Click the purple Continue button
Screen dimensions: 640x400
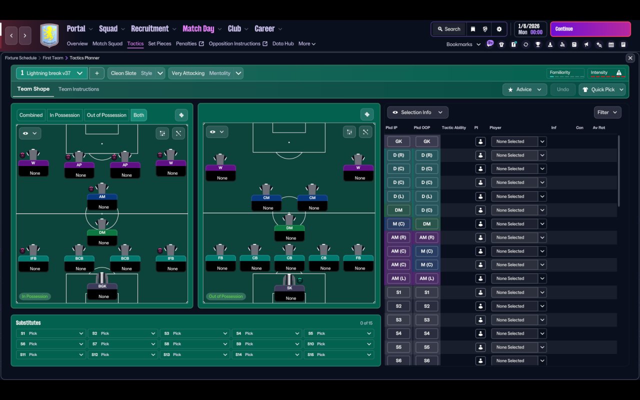coord(590,29)
